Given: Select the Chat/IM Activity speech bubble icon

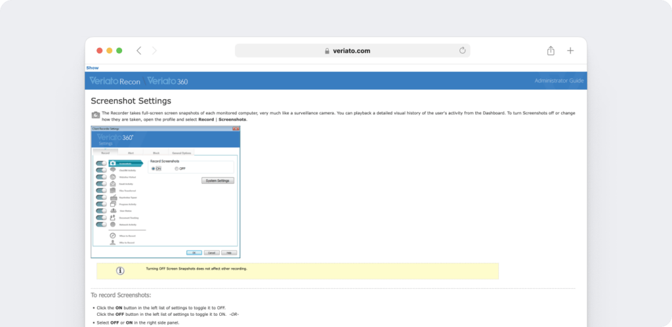Looking at the screenshot, I should 113,170.
